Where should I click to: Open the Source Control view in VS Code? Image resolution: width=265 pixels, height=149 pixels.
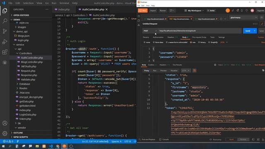tap(5, 31)
